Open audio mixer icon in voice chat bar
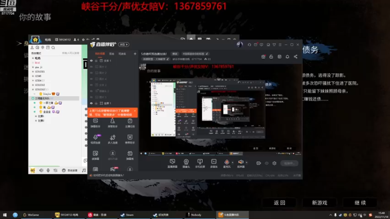Screen dimensions: 390x219 pos(56,170)
